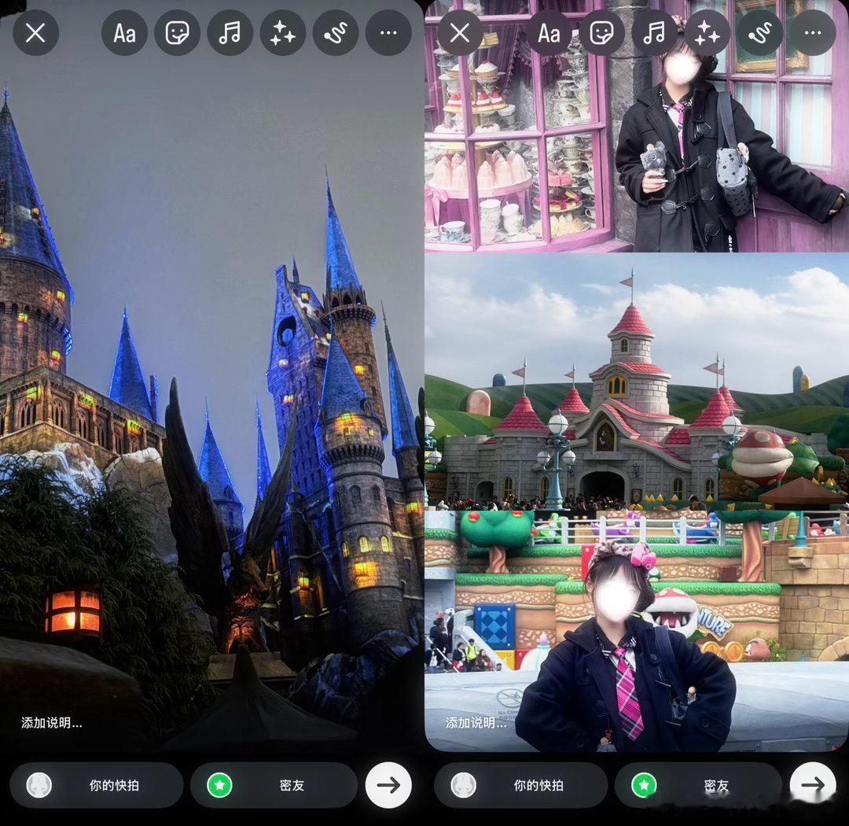This screenshot has width=849, height=826.
Task: Share right story to 你的快拍
Action: [x=521, y=785]
